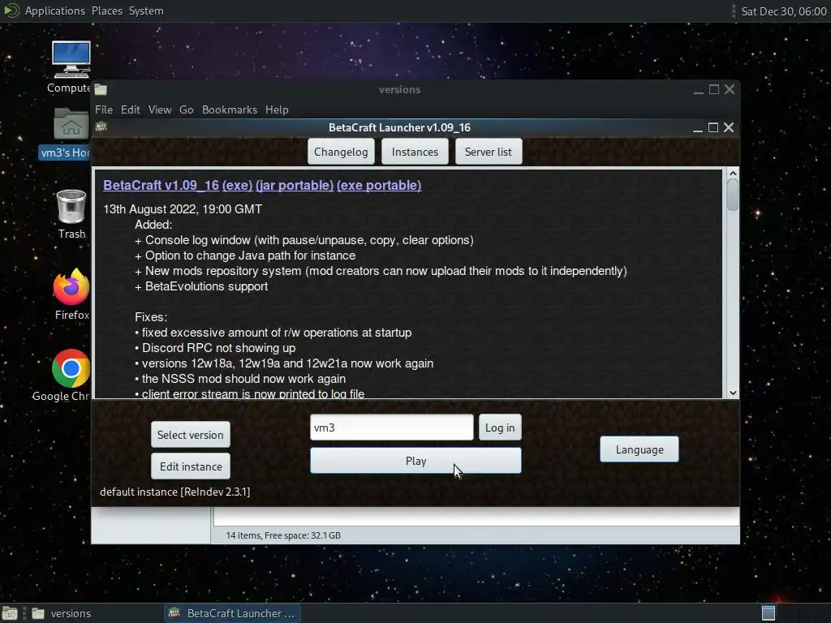Viewport: 831px width, 623px height.
Task: Open Go menu in versions window
Action: coord(187,110)
